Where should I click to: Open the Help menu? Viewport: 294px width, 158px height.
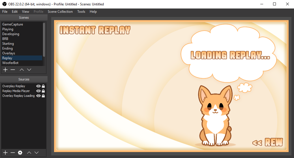[x=93, y=12]
